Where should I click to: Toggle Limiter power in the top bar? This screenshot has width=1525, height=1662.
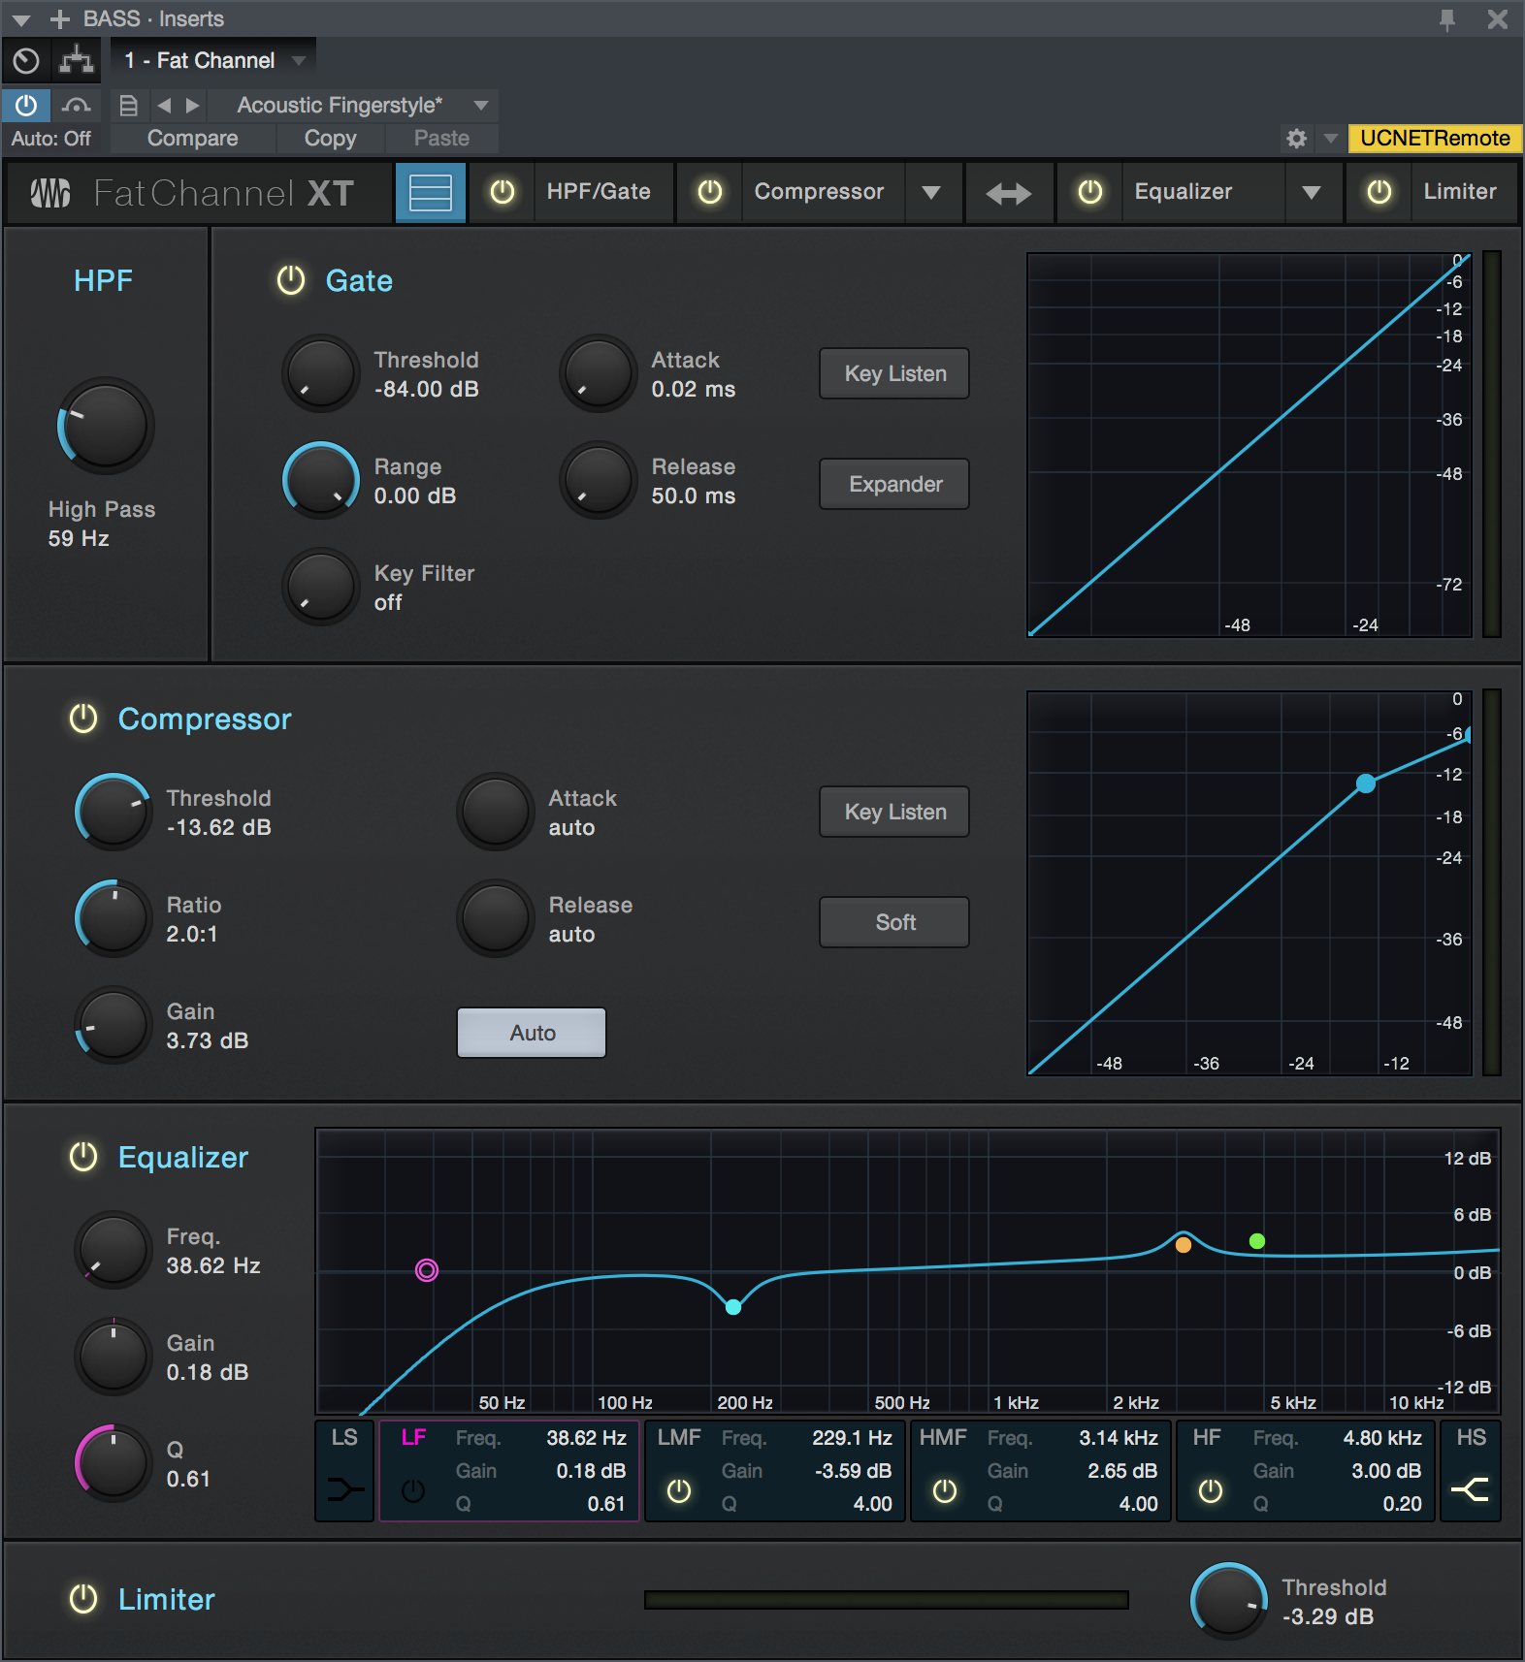click(x=1379, y=192)
